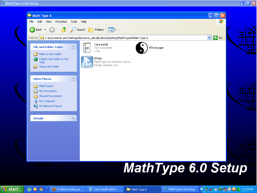Click the Internet Download Manager tray icon
This screenshot has height=193, width=257.
pyautogui.click(x=220, y=189)
